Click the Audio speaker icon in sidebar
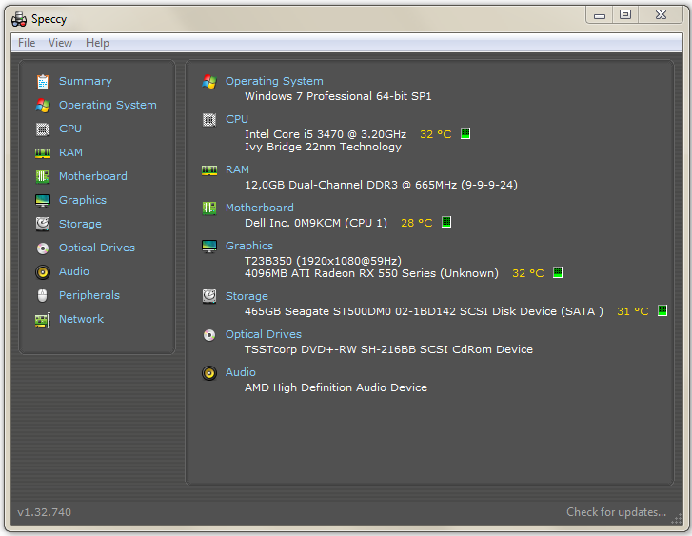This screenshot has width=692, height=536. (x=43, y=272)
